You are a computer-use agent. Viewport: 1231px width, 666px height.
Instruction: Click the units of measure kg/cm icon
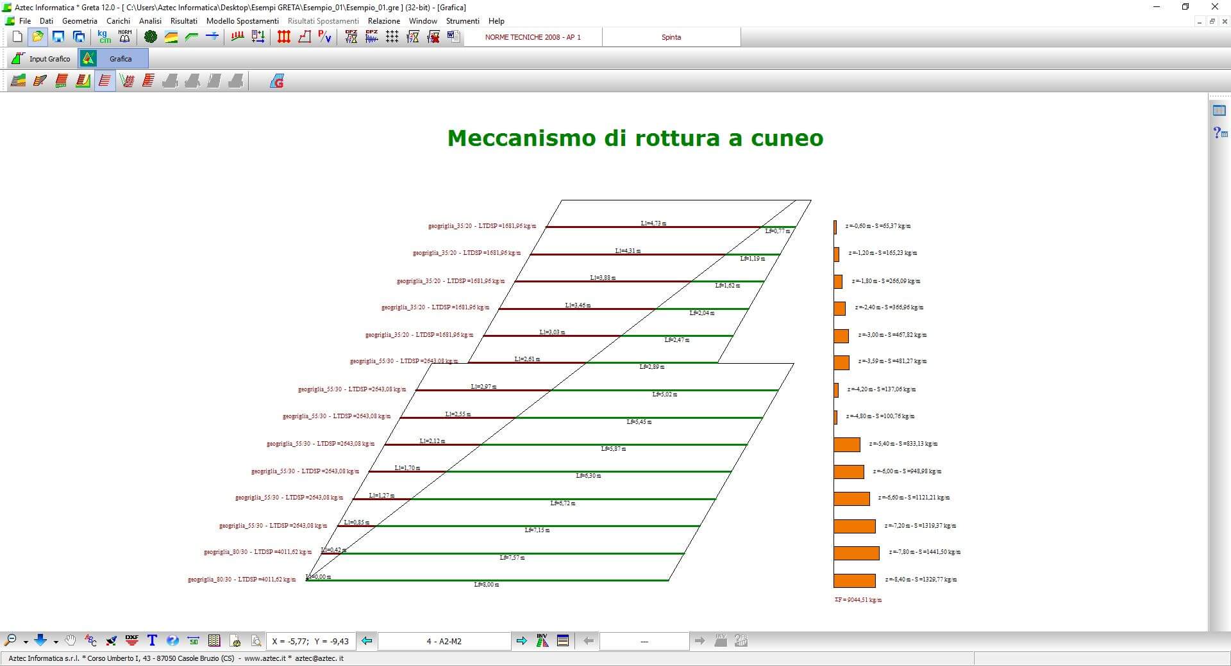tap(104, 37)
